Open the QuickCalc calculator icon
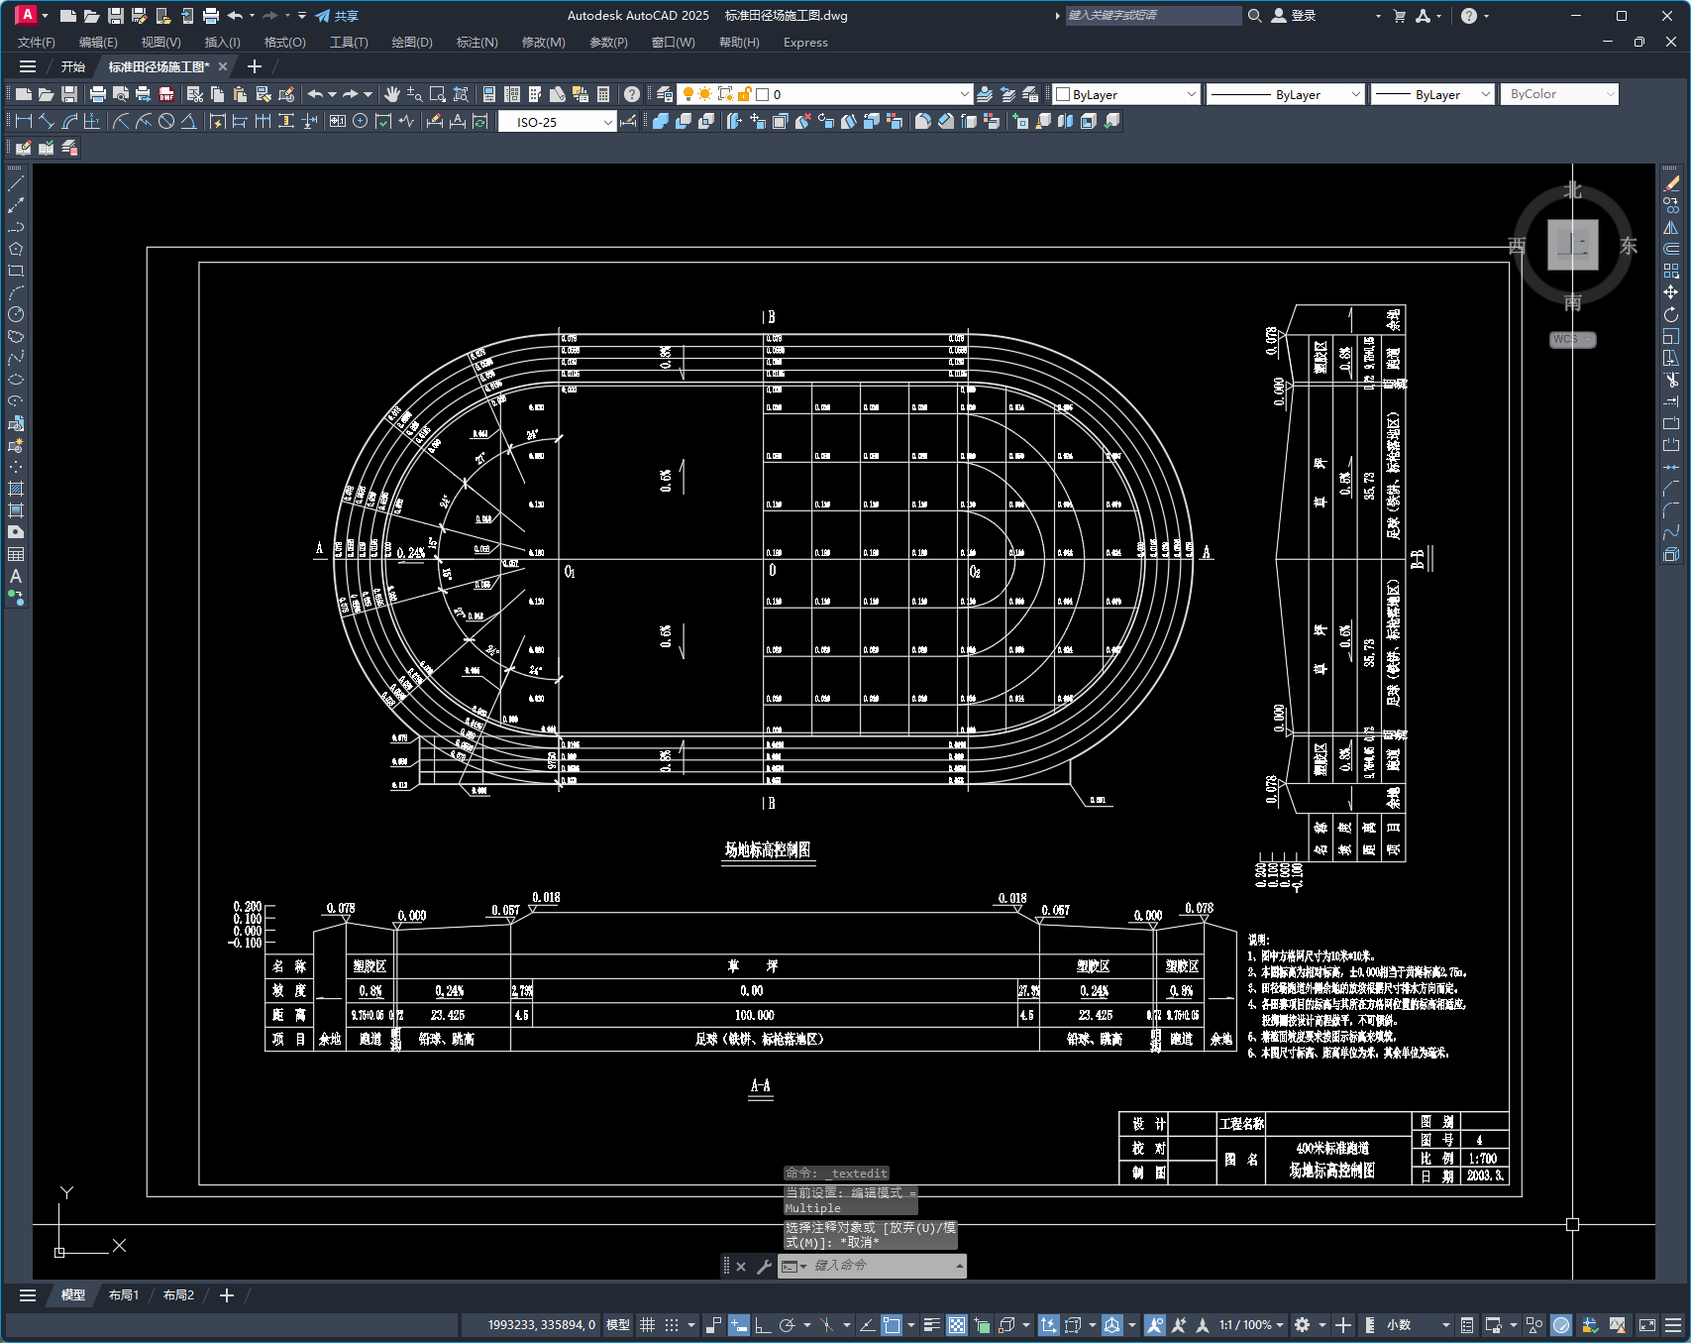 [603, 94]
